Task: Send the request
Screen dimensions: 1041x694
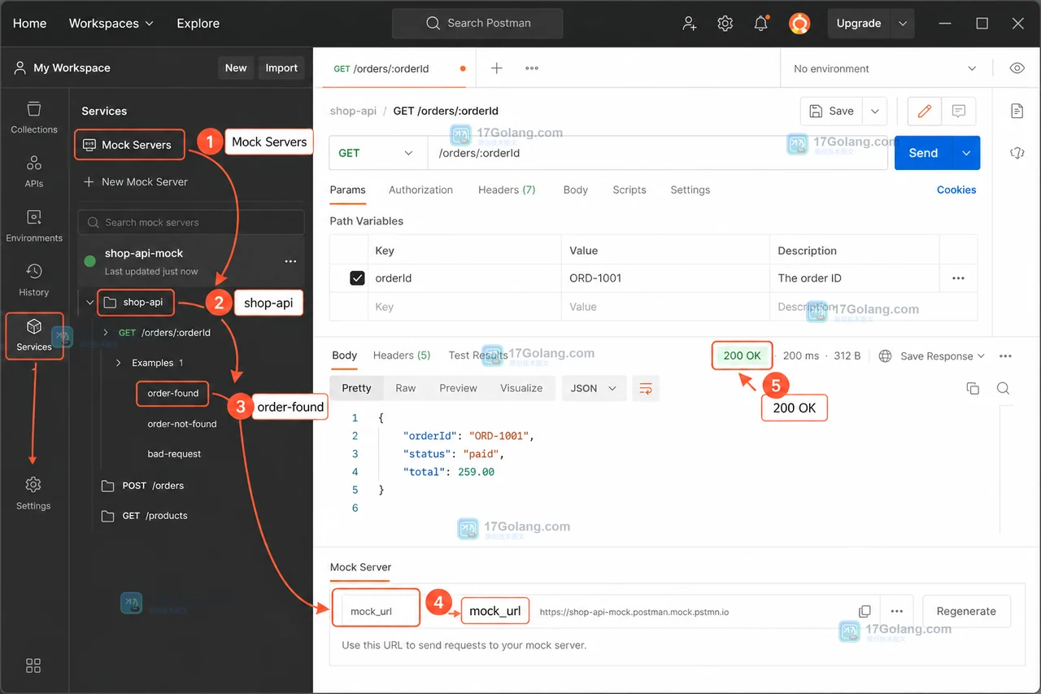Action: (x=923, y=153)
